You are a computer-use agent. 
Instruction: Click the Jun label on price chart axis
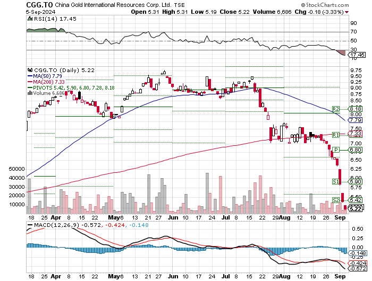pyautogui.click(x=173, y=217)
